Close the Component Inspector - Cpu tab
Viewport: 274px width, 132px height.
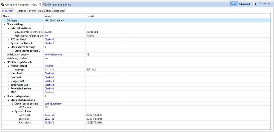40,4
